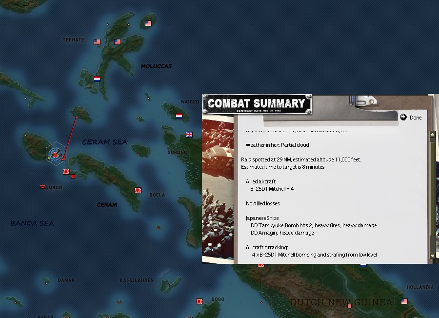439x318 pixels.
Task: Click the scrollbar down arrow in Combat Summary
Action: click(x=433, y=256)
